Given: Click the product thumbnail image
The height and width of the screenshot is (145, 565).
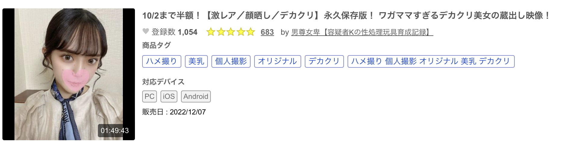Looking at the screenshot, I should (x=69, y=69).
